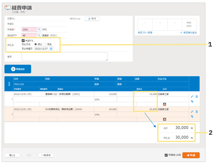215x163 pixels.
Task: Click the 一時保存 button
Action: 46,155
